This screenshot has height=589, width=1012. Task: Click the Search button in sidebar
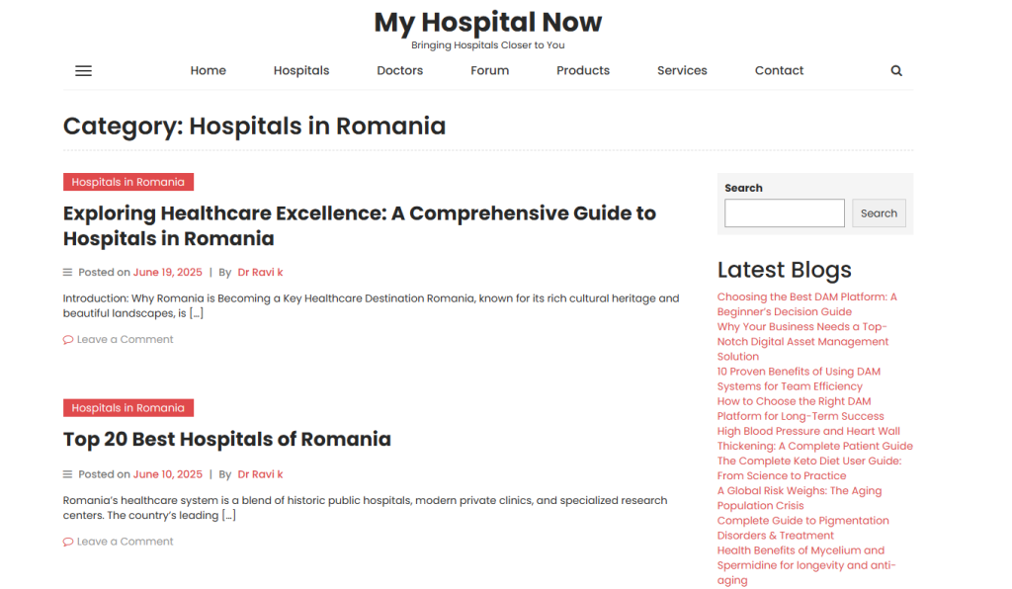click(879, 212)
